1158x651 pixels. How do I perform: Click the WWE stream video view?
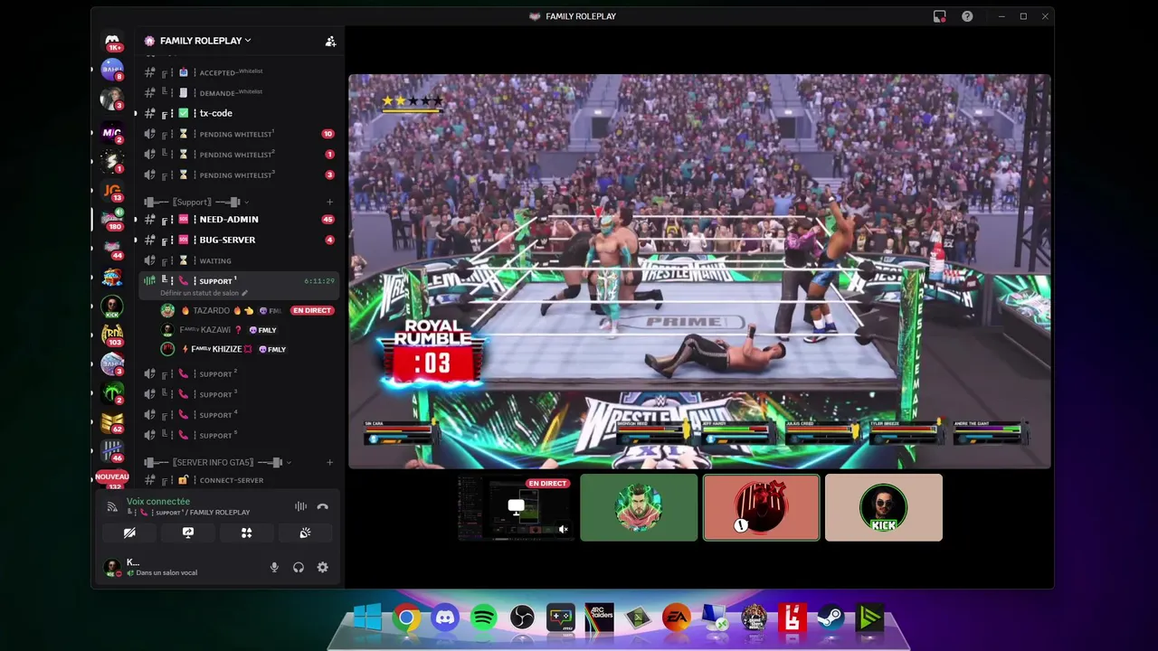point(699,271)
